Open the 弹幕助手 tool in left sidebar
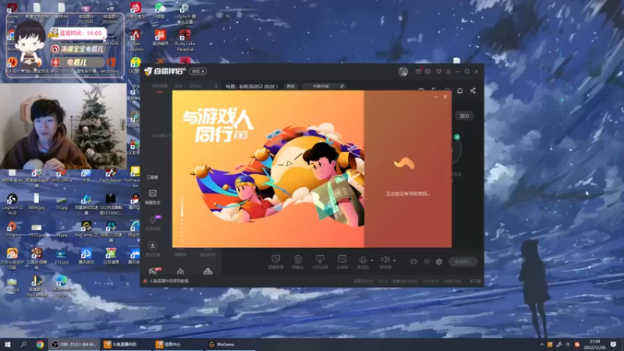This screenshot has height=351, width=624. pos(152,197)
